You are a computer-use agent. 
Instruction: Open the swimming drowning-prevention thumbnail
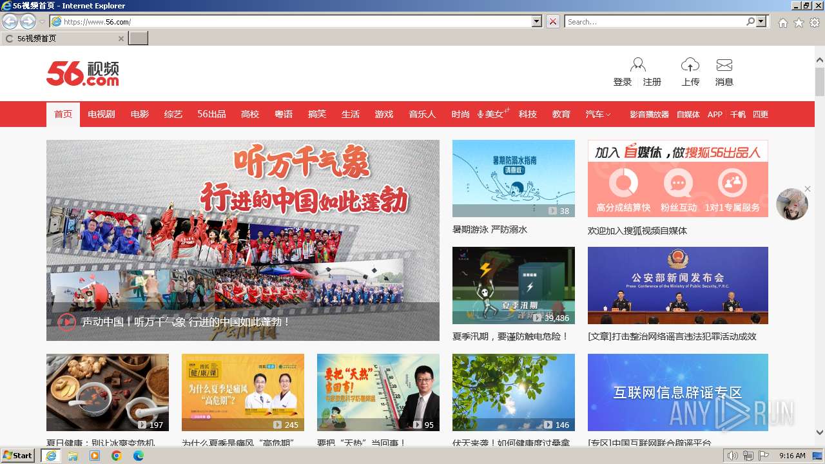click(x=514, y=179)
